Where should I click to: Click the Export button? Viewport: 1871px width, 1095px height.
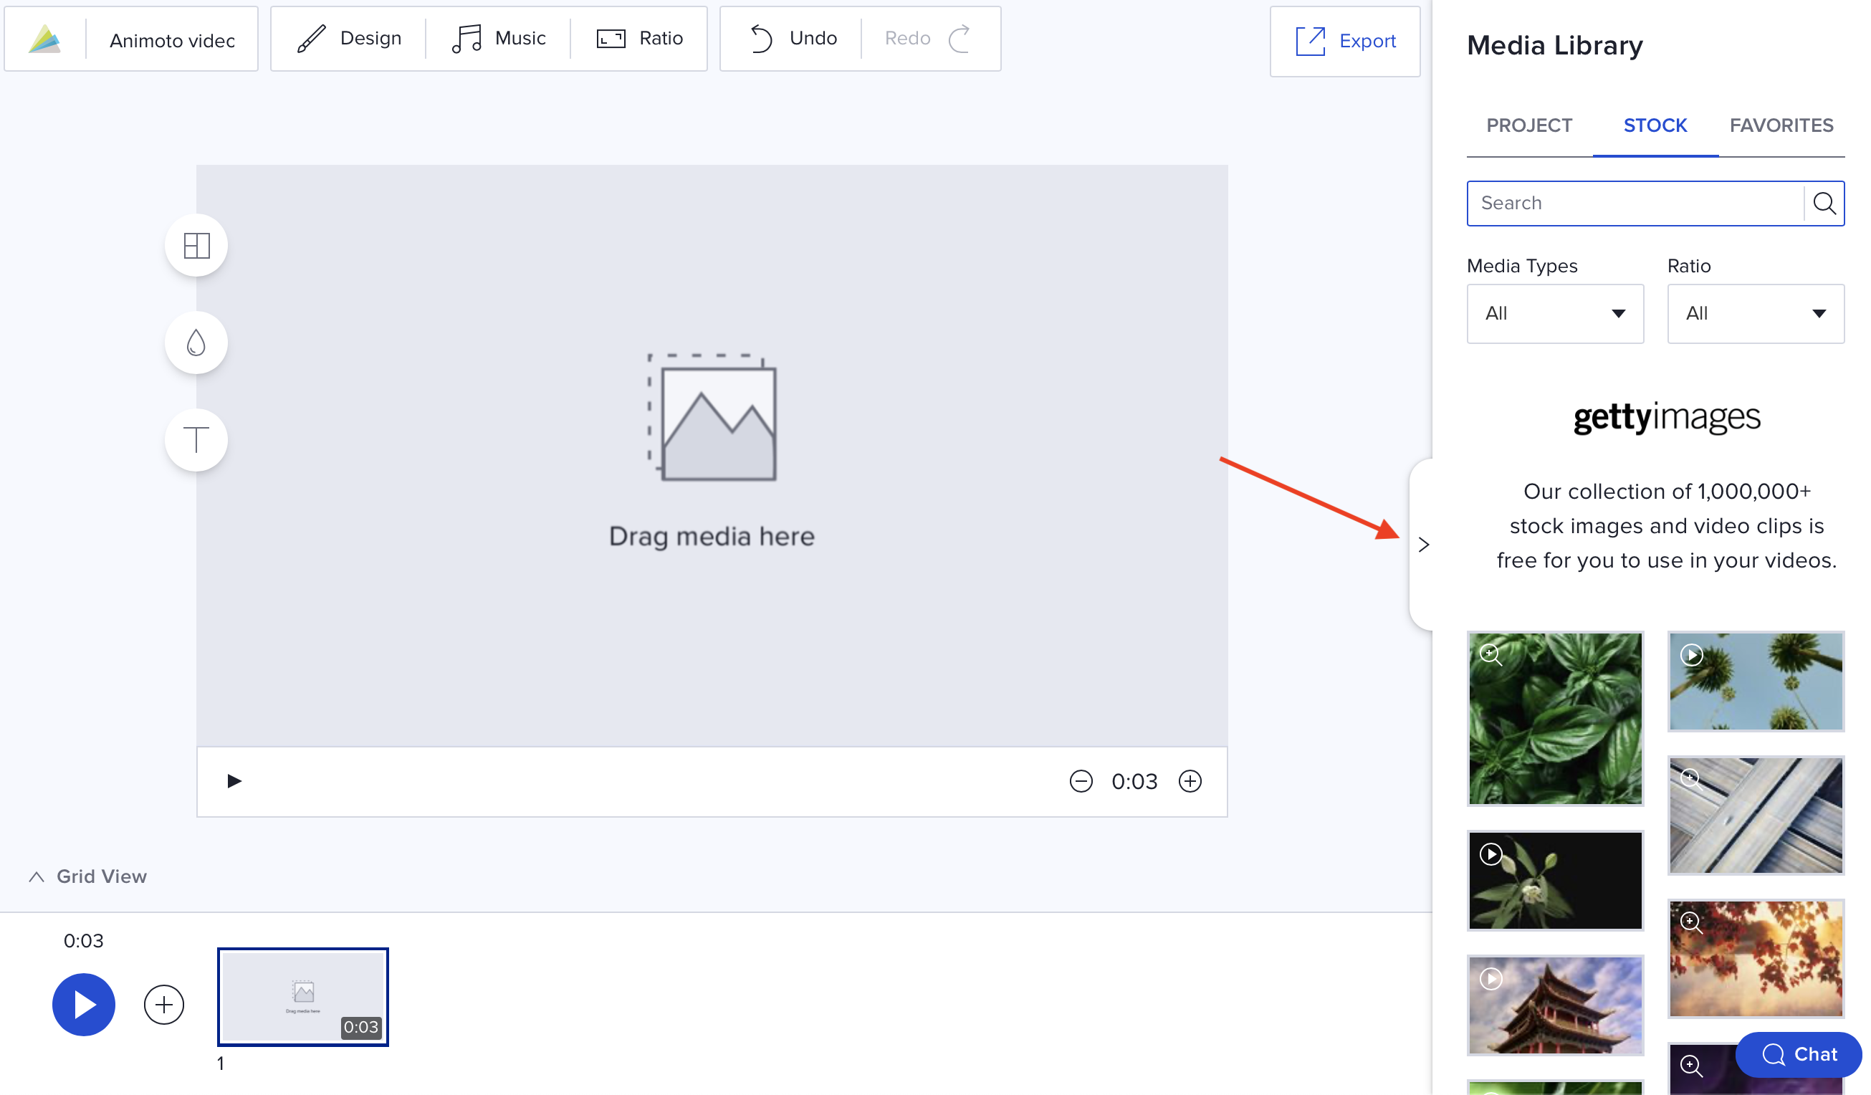coord(1346,39)
